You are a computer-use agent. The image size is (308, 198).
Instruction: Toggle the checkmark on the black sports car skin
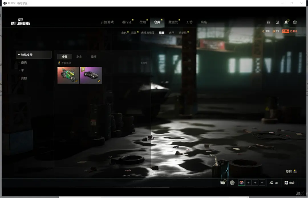99,81
